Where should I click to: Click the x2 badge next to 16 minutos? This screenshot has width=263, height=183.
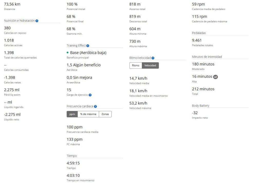215,77
